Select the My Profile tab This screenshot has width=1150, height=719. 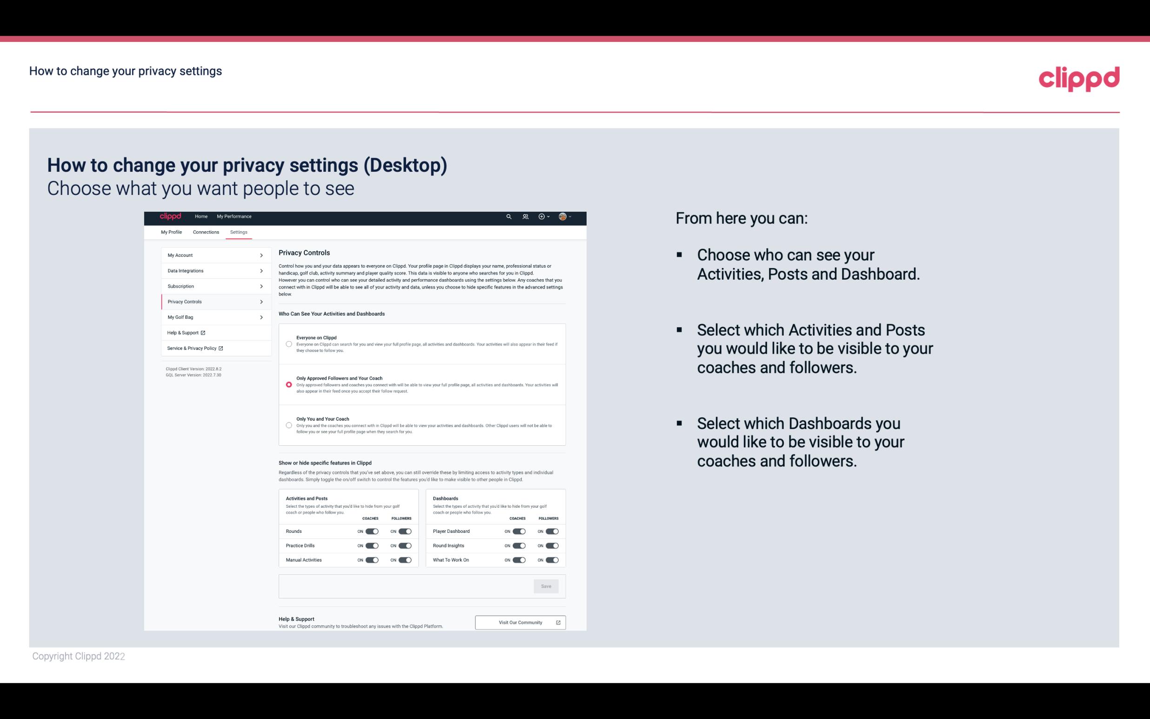[171, 232]
